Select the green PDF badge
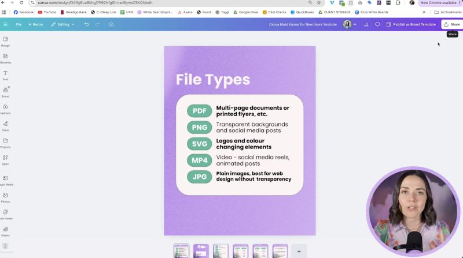 pos(199,111)
